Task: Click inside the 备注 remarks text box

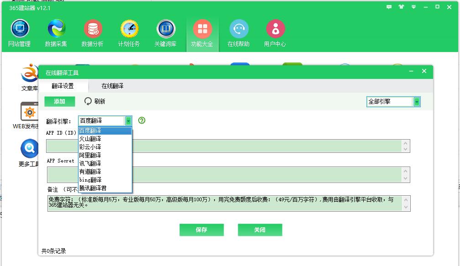Action: (x=229, y=203)
